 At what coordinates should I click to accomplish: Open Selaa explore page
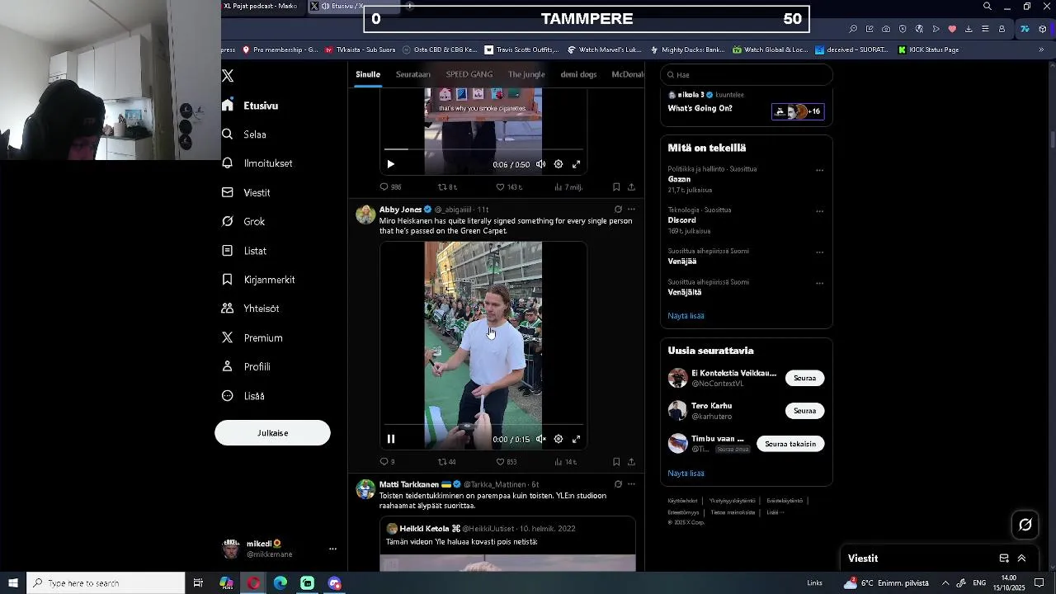click(244, 134)
